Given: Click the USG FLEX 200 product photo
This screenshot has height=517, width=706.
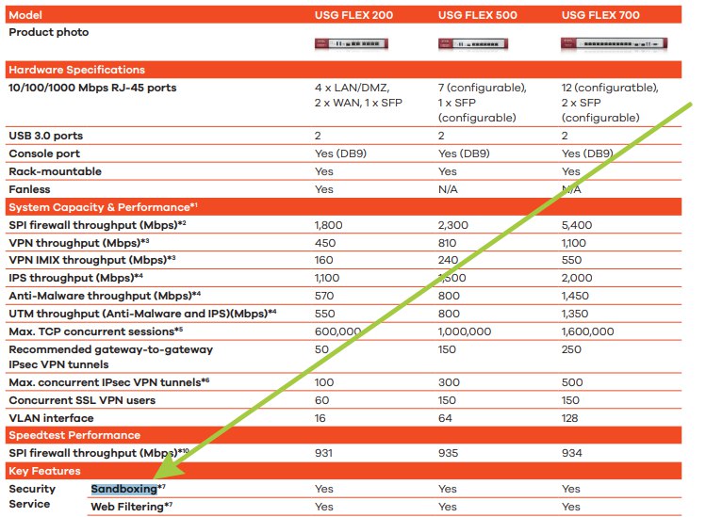Looking at the screenshot, I should [x=352, y=43].
